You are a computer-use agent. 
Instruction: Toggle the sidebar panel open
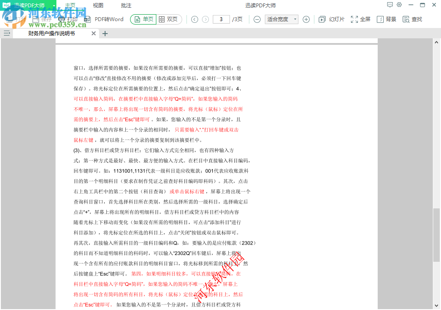click(x=7, y=33)
